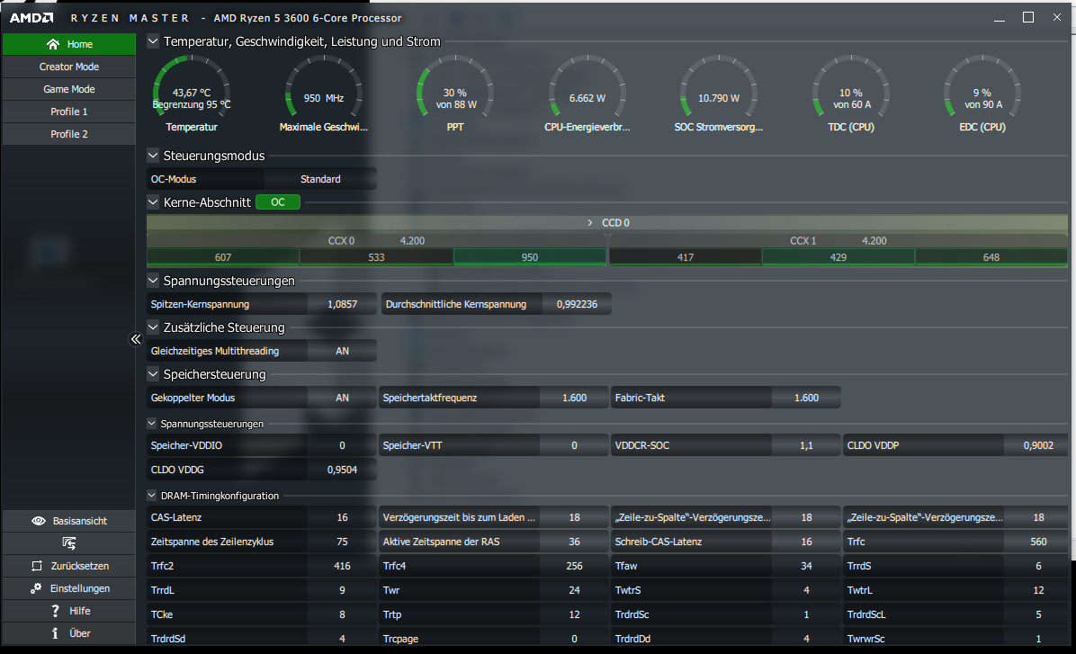Collapse the main Spannungssteuerungen section
The image size is (1076, 654).
point(153,281)
